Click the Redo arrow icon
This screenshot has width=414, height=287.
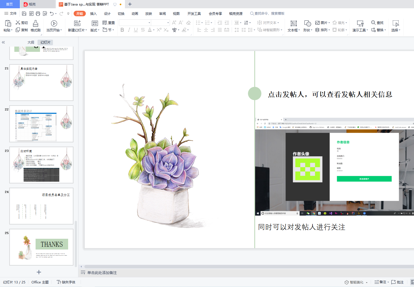click(61, 14)
